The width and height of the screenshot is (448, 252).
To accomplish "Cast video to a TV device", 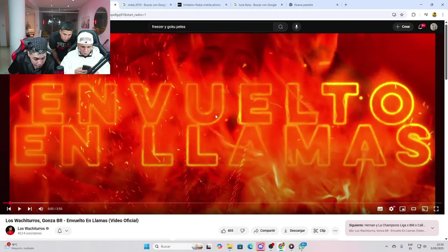I will (425, 209).
